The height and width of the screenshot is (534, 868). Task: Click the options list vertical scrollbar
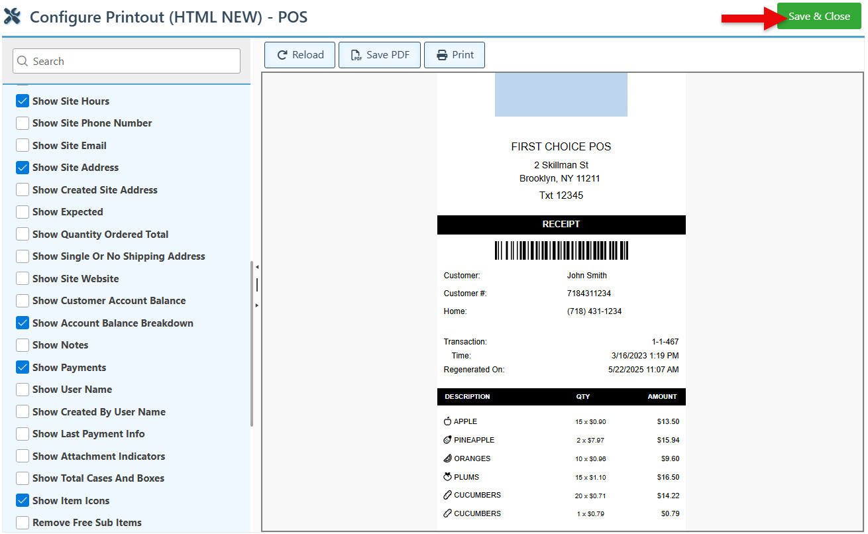click(252, 345)
